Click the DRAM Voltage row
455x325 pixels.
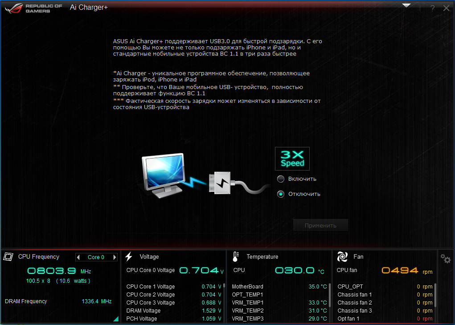174,310
